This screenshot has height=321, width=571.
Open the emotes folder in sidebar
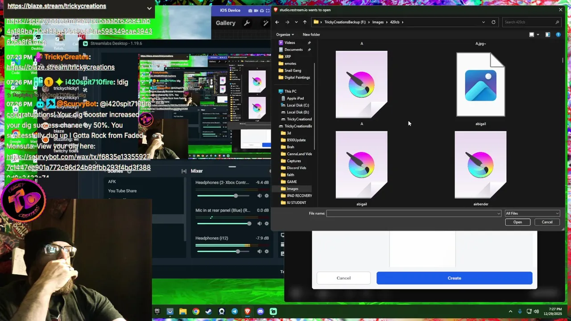pos(290,63)
